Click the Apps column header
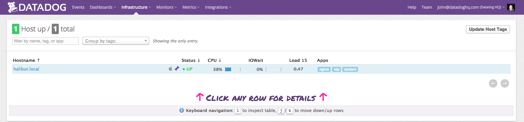The height and width of the screenshot is (122, 524). (x=323, y=60)
